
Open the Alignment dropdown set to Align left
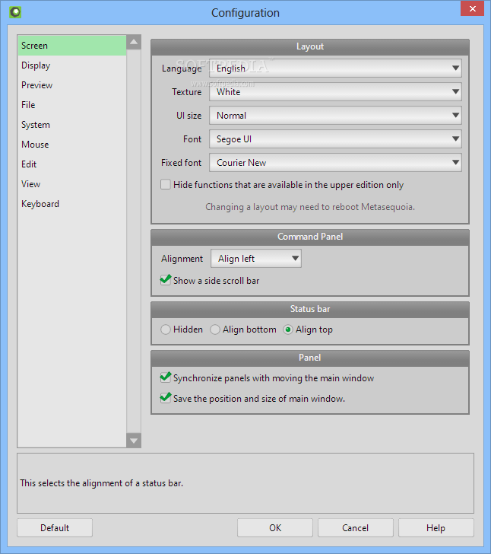256,259
